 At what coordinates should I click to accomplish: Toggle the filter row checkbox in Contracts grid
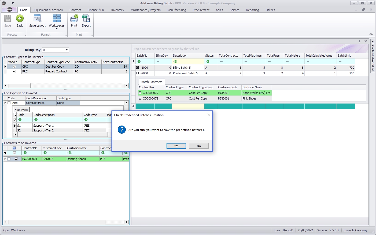point(14,153)
